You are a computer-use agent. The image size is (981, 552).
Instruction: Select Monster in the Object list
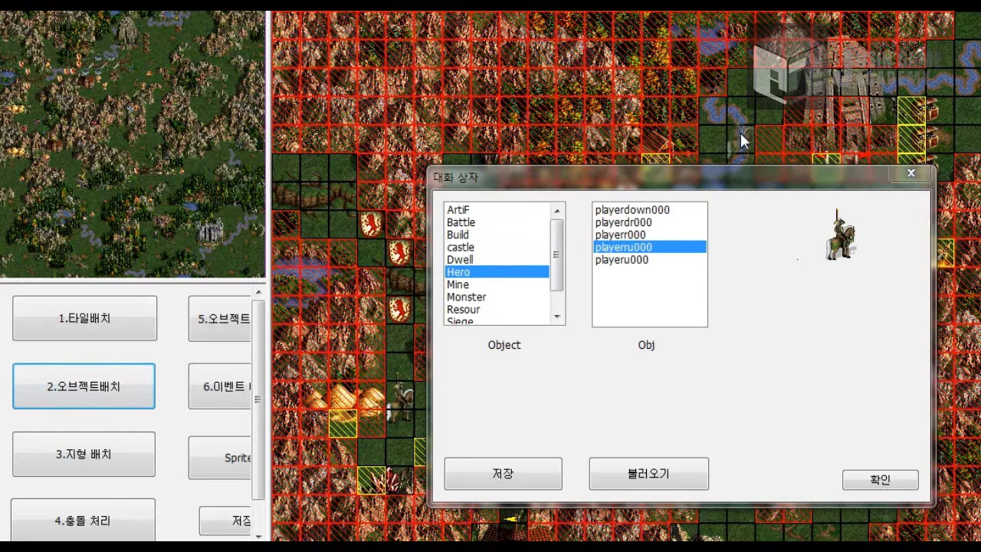497,297
